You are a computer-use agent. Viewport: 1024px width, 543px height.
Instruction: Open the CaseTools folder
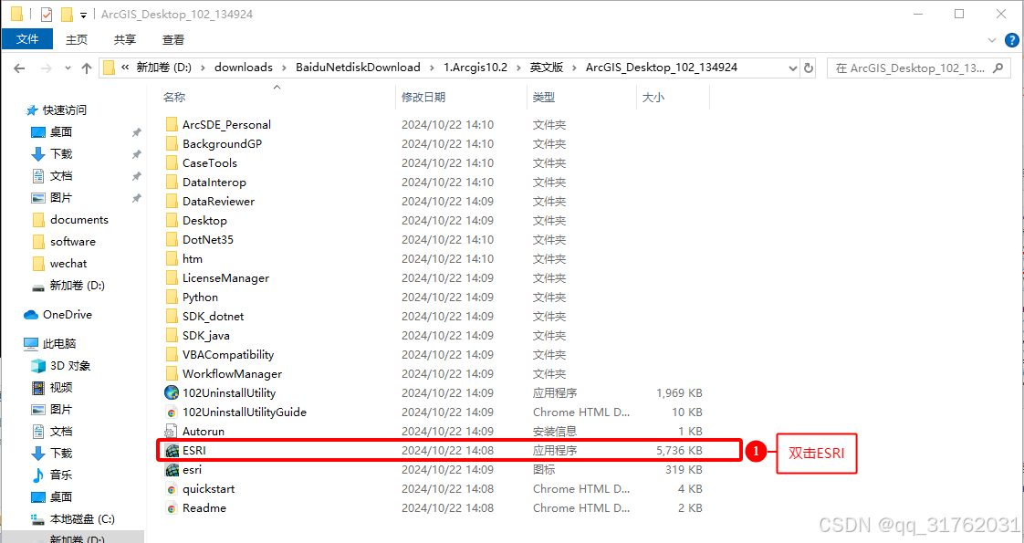210,163
